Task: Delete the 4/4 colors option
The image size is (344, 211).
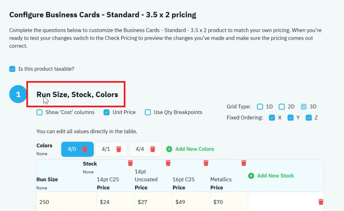Action: 153,149
